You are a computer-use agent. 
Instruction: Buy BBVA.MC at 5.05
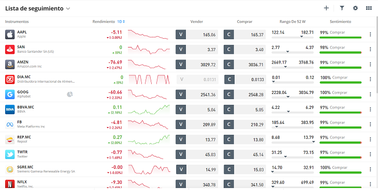click(x=245, y=109)
